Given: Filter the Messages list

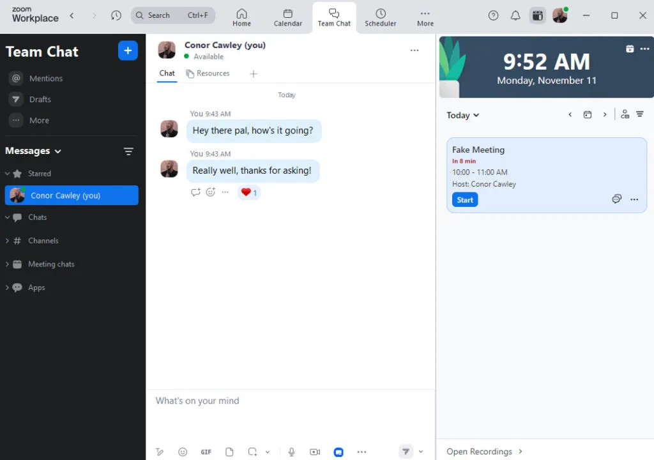Looking at the screenshot, I should click(x=128, y=151).
